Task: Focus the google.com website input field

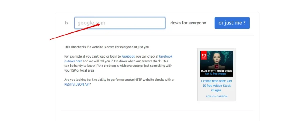Action: click(120, 23)
